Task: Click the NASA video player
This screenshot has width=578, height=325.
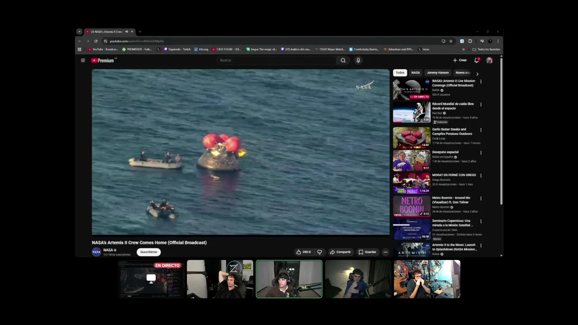Action: pos(241,152)
